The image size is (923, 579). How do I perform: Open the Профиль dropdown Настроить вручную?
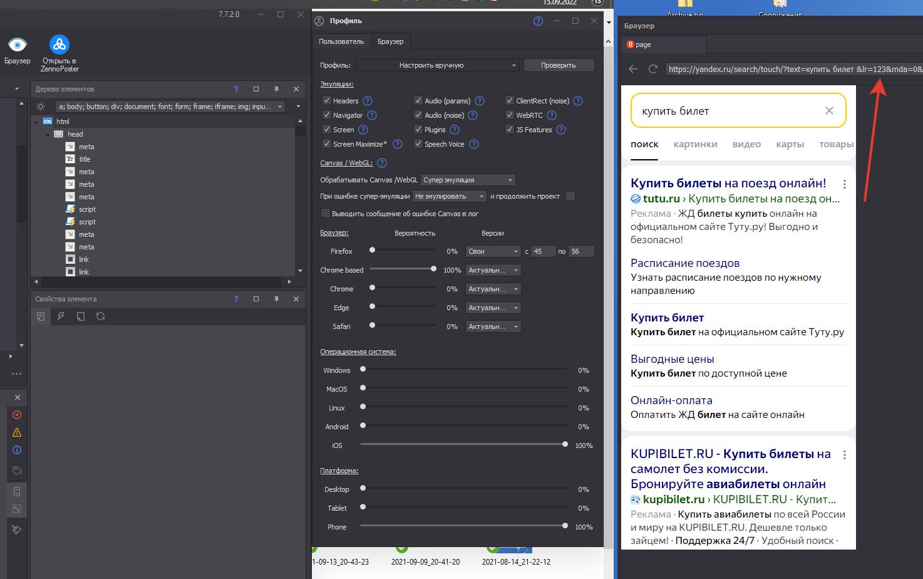pyautogui.click(x=436, y=65)
